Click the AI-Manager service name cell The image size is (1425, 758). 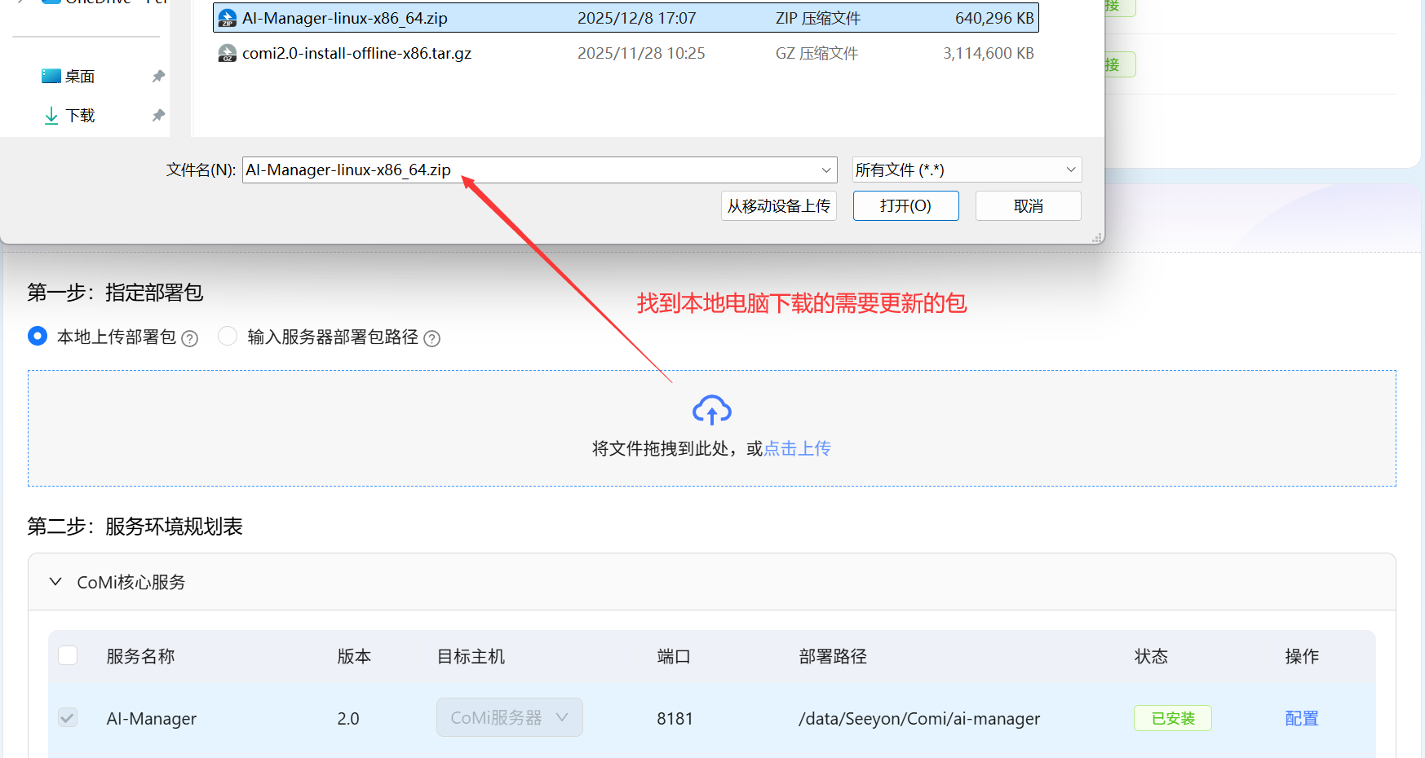click(152, 718)
